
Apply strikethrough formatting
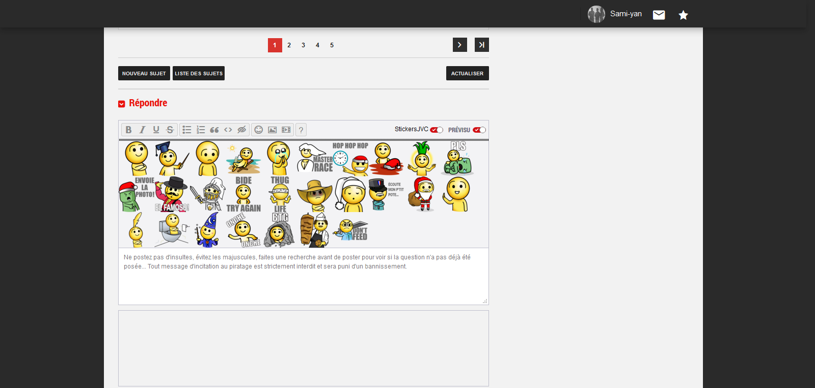[170, 130]
